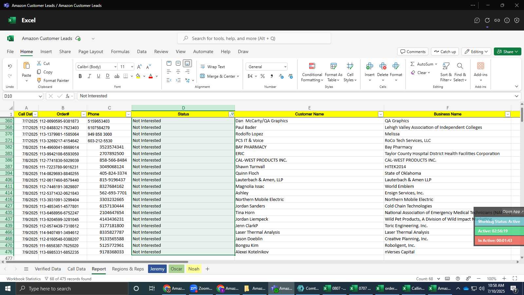
Task: Toggle bottom vertical alignment
Action: pyautogui.click(x=187, y=63)
